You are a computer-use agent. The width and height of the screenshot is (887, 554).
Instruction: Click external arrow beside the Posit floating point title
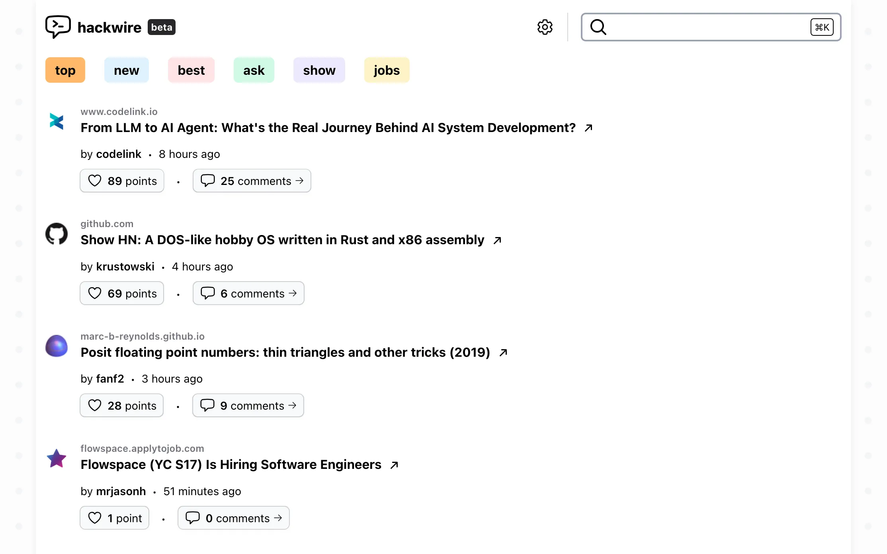[503, 352]
